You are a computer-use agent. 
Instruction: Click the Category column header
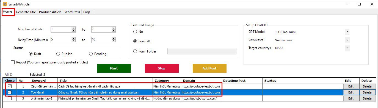(167, 81)
